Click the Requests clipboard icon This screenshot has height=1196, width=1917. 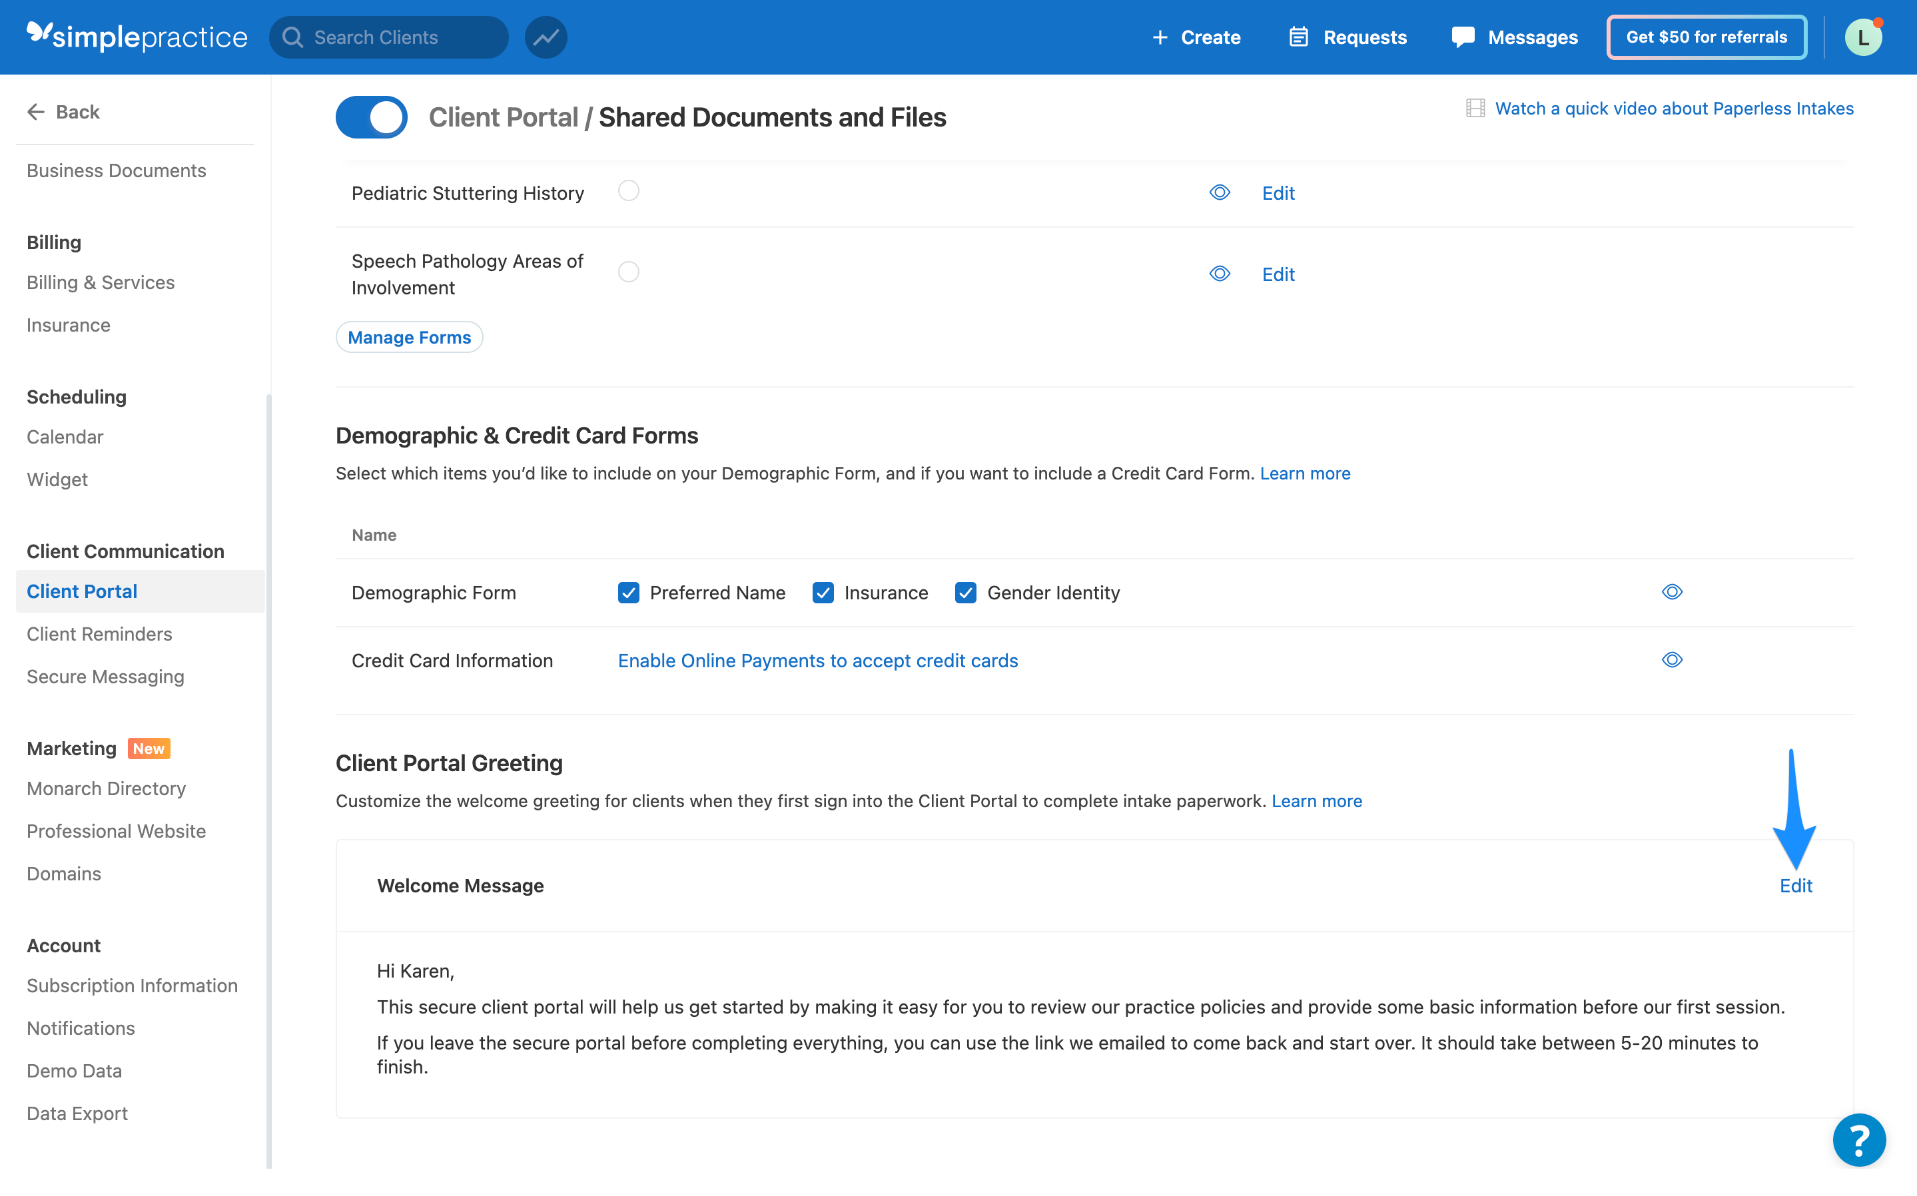click(1299, 37)
